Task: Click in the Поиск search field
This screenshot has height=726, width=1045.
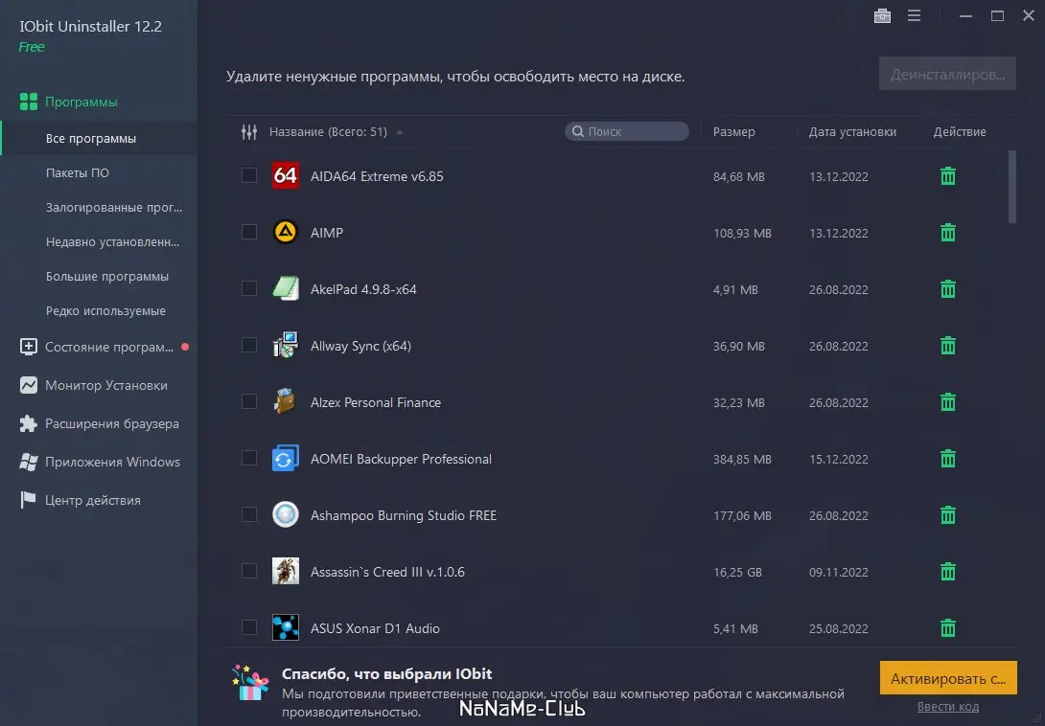Action: pos(627,132)
